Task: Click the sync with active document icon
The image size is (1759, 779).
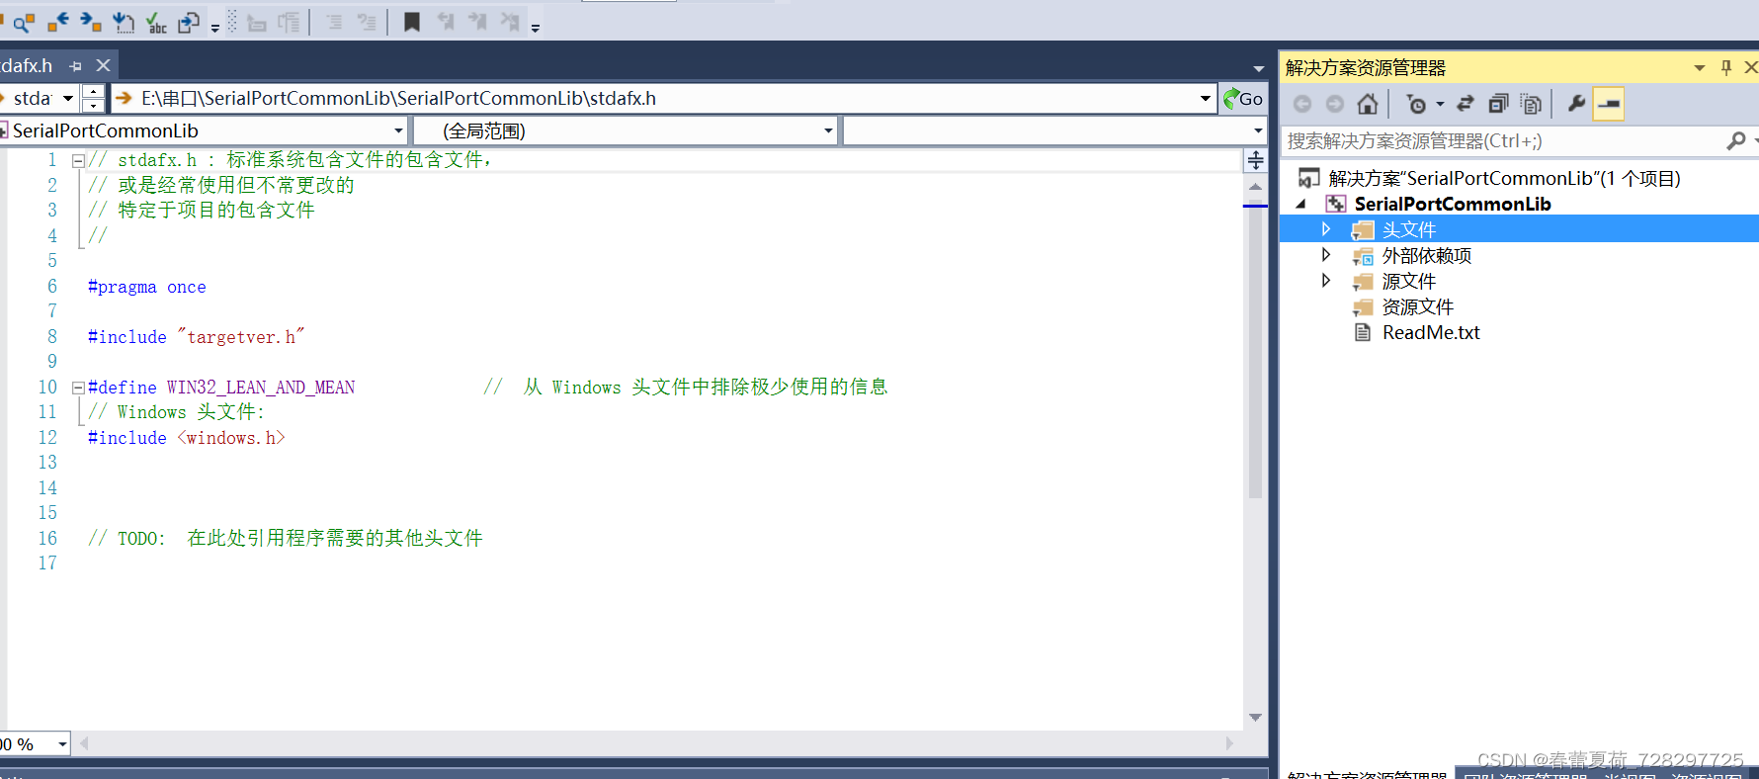Action: (x=1466, y=104)
